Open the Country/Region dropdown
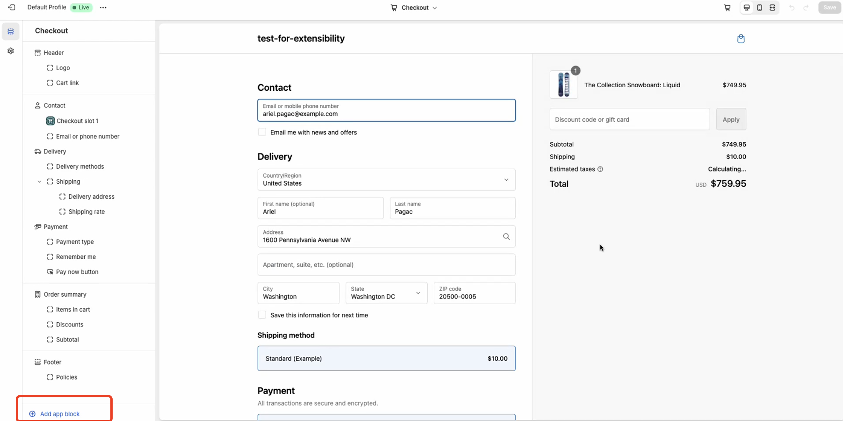This screenshot has width=843, height=421. pos(386,179)
